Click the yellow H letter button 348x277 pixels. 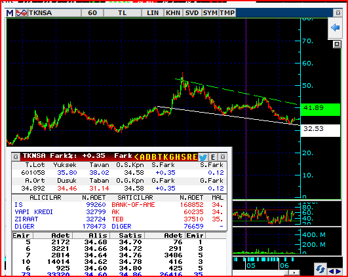tap(178, 157)
